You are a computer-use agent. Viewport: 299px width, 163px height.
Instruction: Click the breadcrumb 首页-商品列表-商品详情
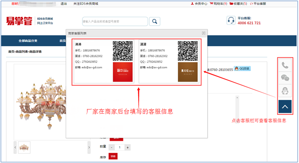25,52
